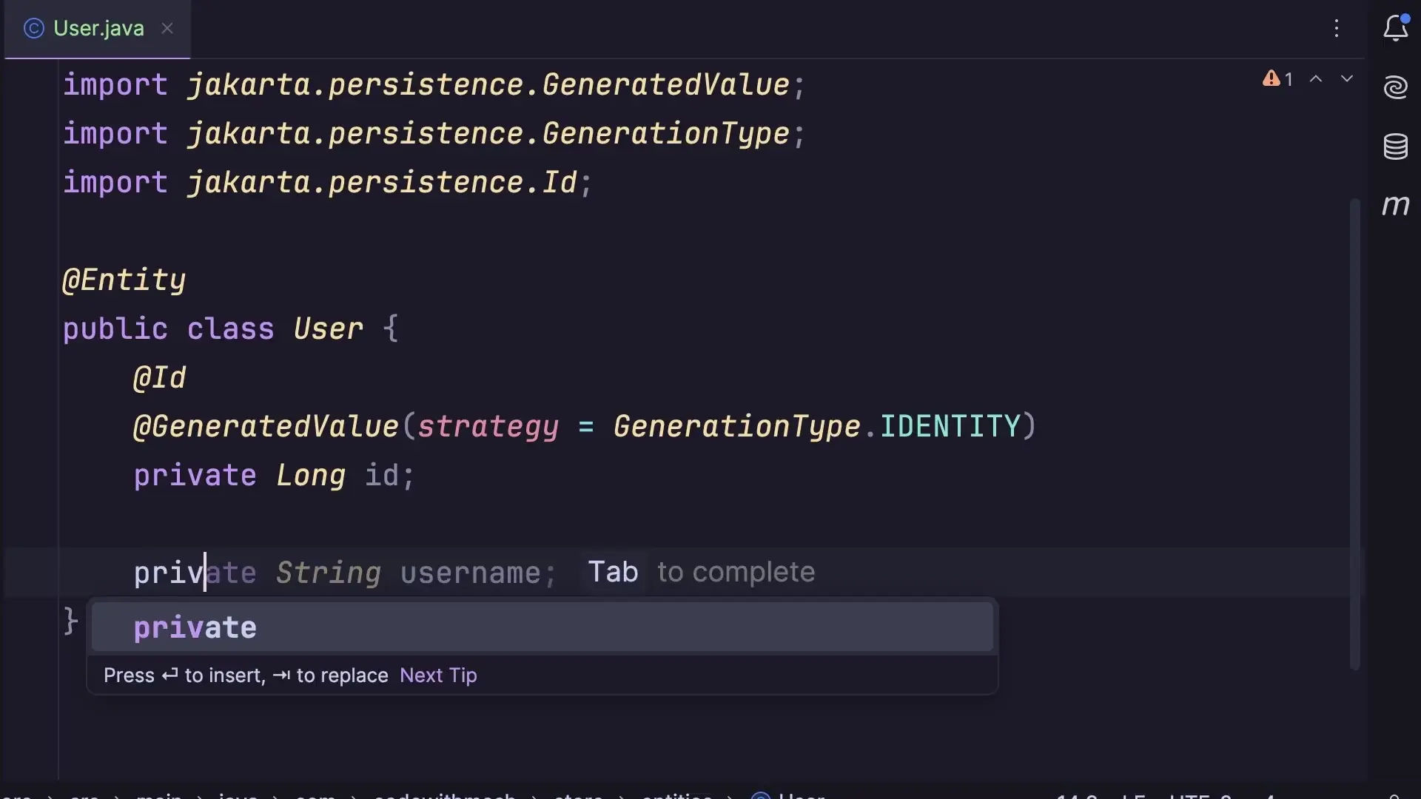
Task: Click GenerationType in the annotation argument
Action: coord(737,427)
